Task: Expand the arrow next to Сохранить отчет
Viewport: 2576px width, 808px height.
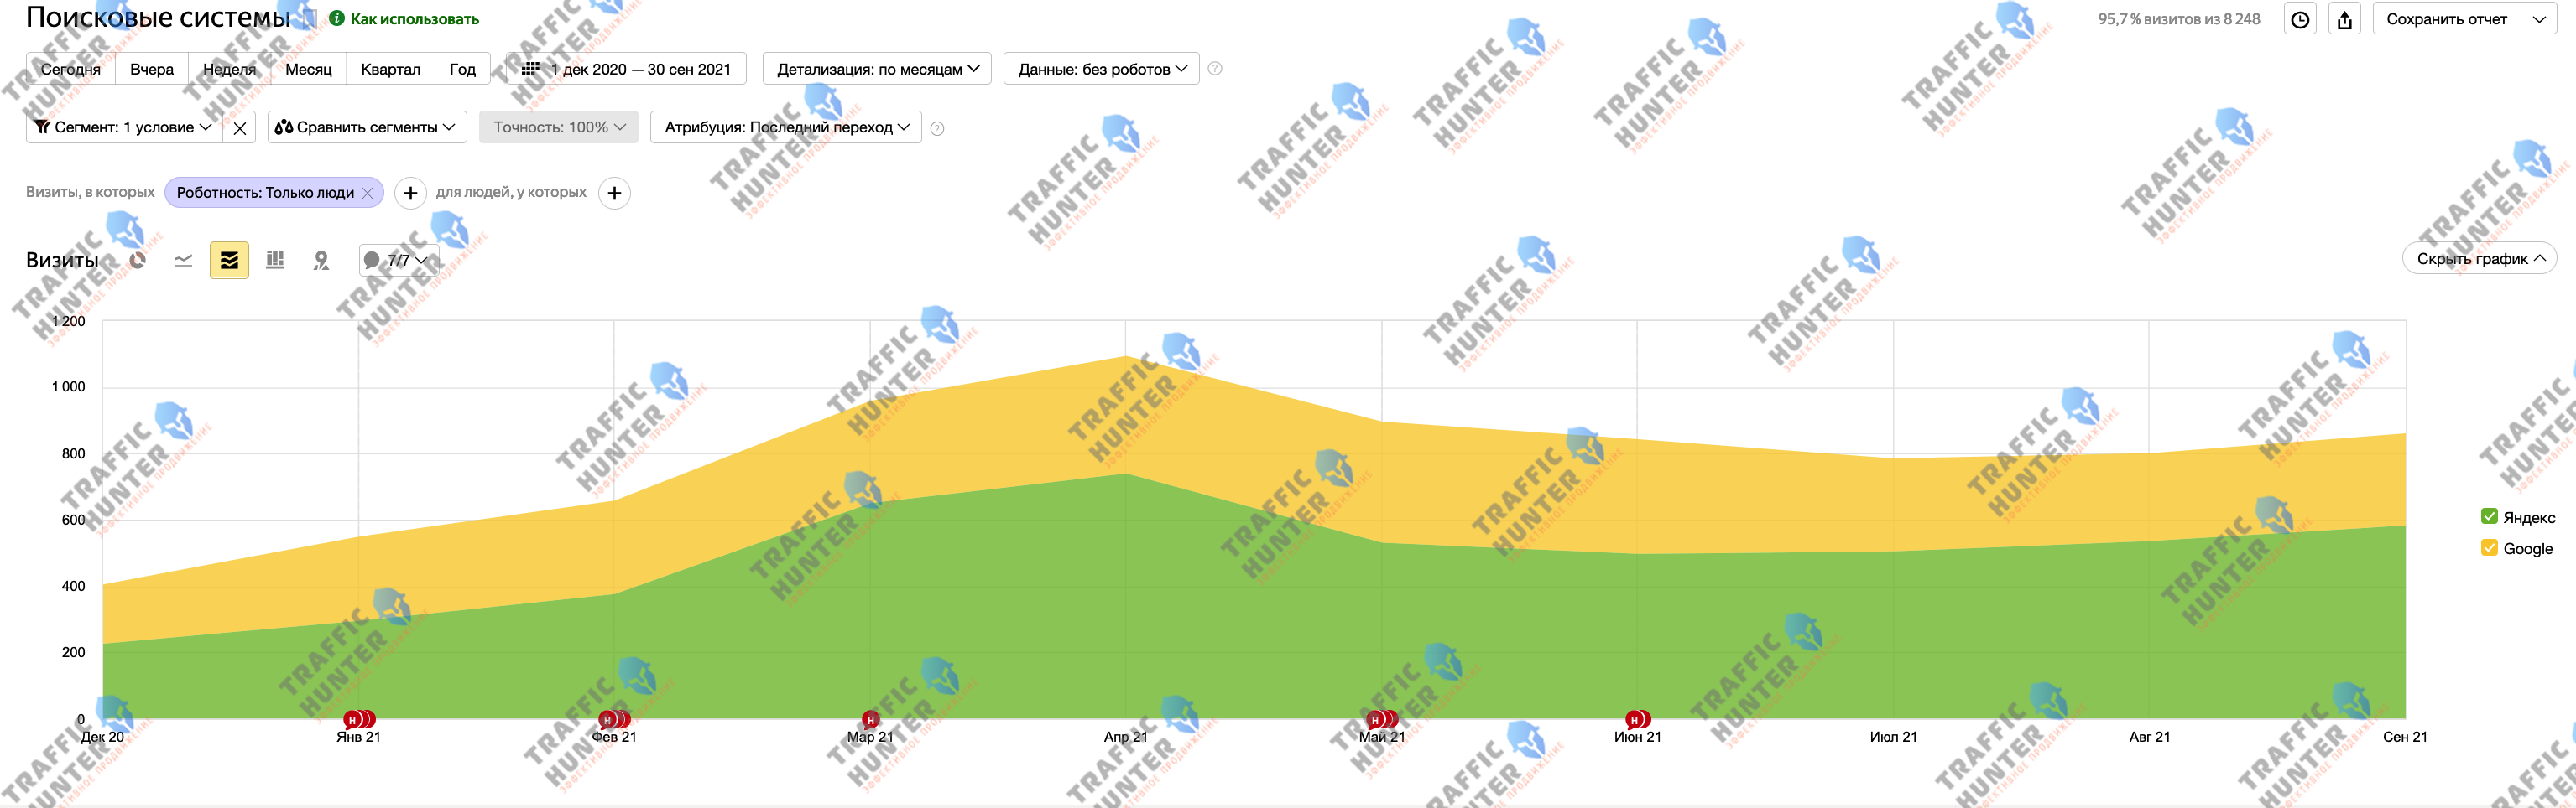Action: point(2539,20)
